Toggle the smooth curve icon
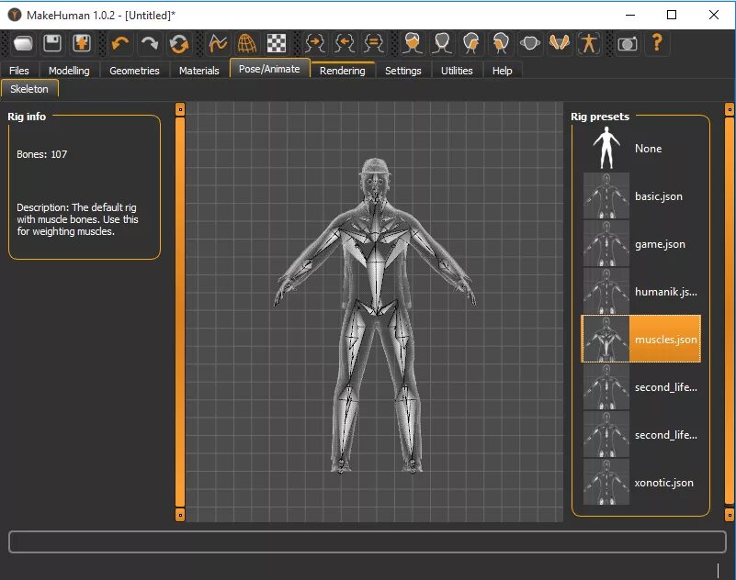The width and height of the screenshot is (736, 580). tap(218, 43)
